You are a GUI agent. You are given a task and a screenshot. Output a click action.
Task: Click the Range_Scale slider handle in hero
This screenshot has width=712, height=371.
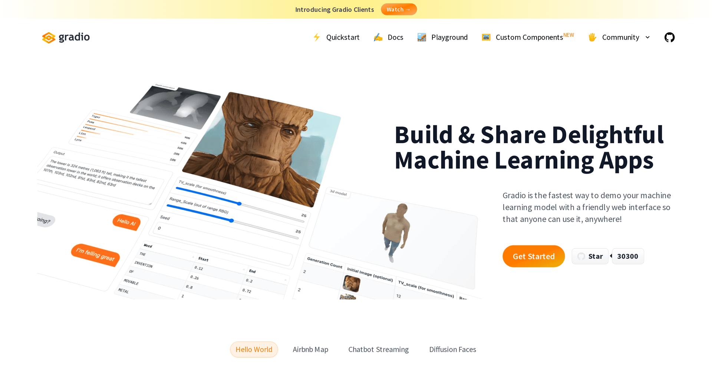pyautogui.click(x=231, y=221)
